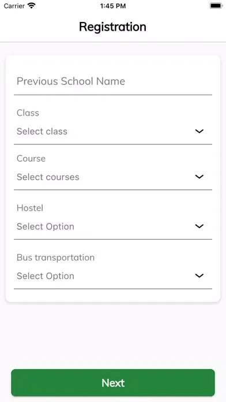226x402 pixels.
Task: Tap the 1:45 PM clock
Action: [113, 6]
